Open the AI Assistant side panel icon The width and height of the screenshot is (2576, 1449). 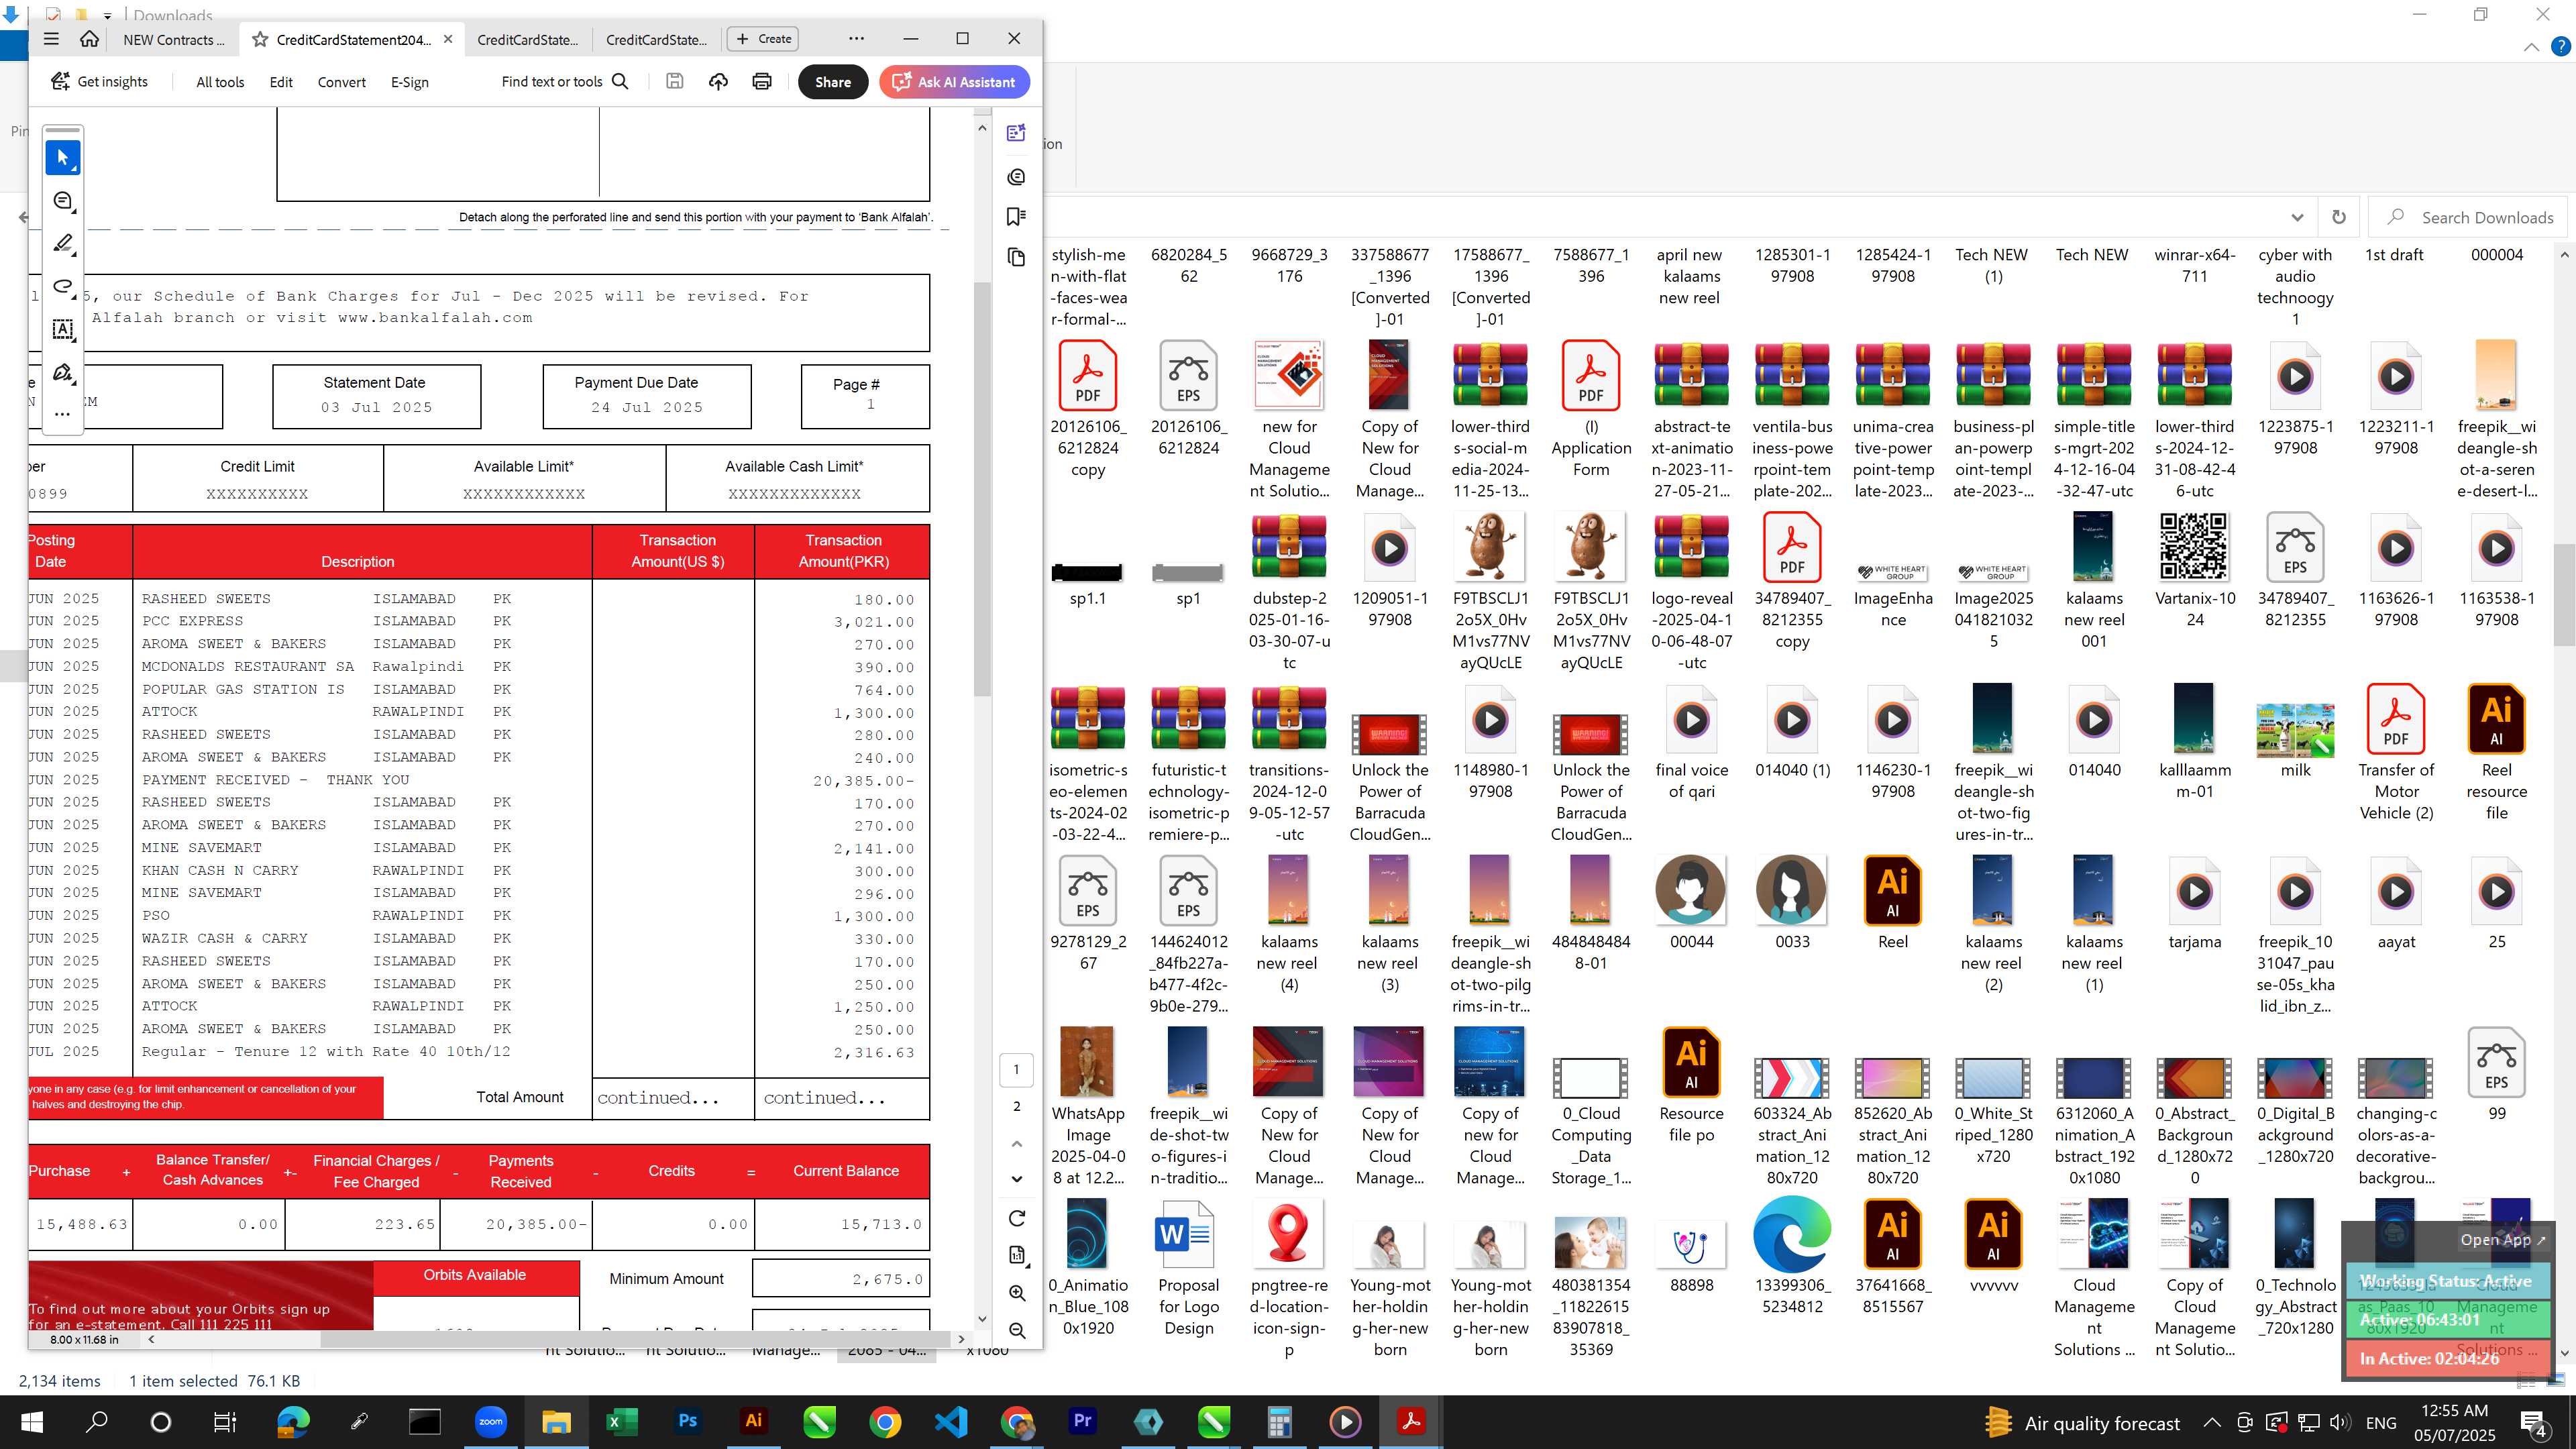pyautogui.click(x=1017, y=133)
